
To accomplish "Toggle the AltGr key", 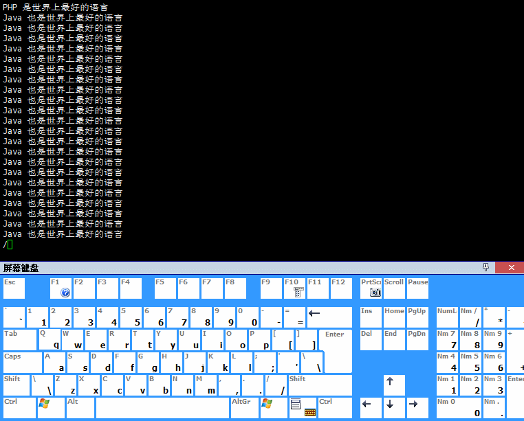I will coord(245,408).
